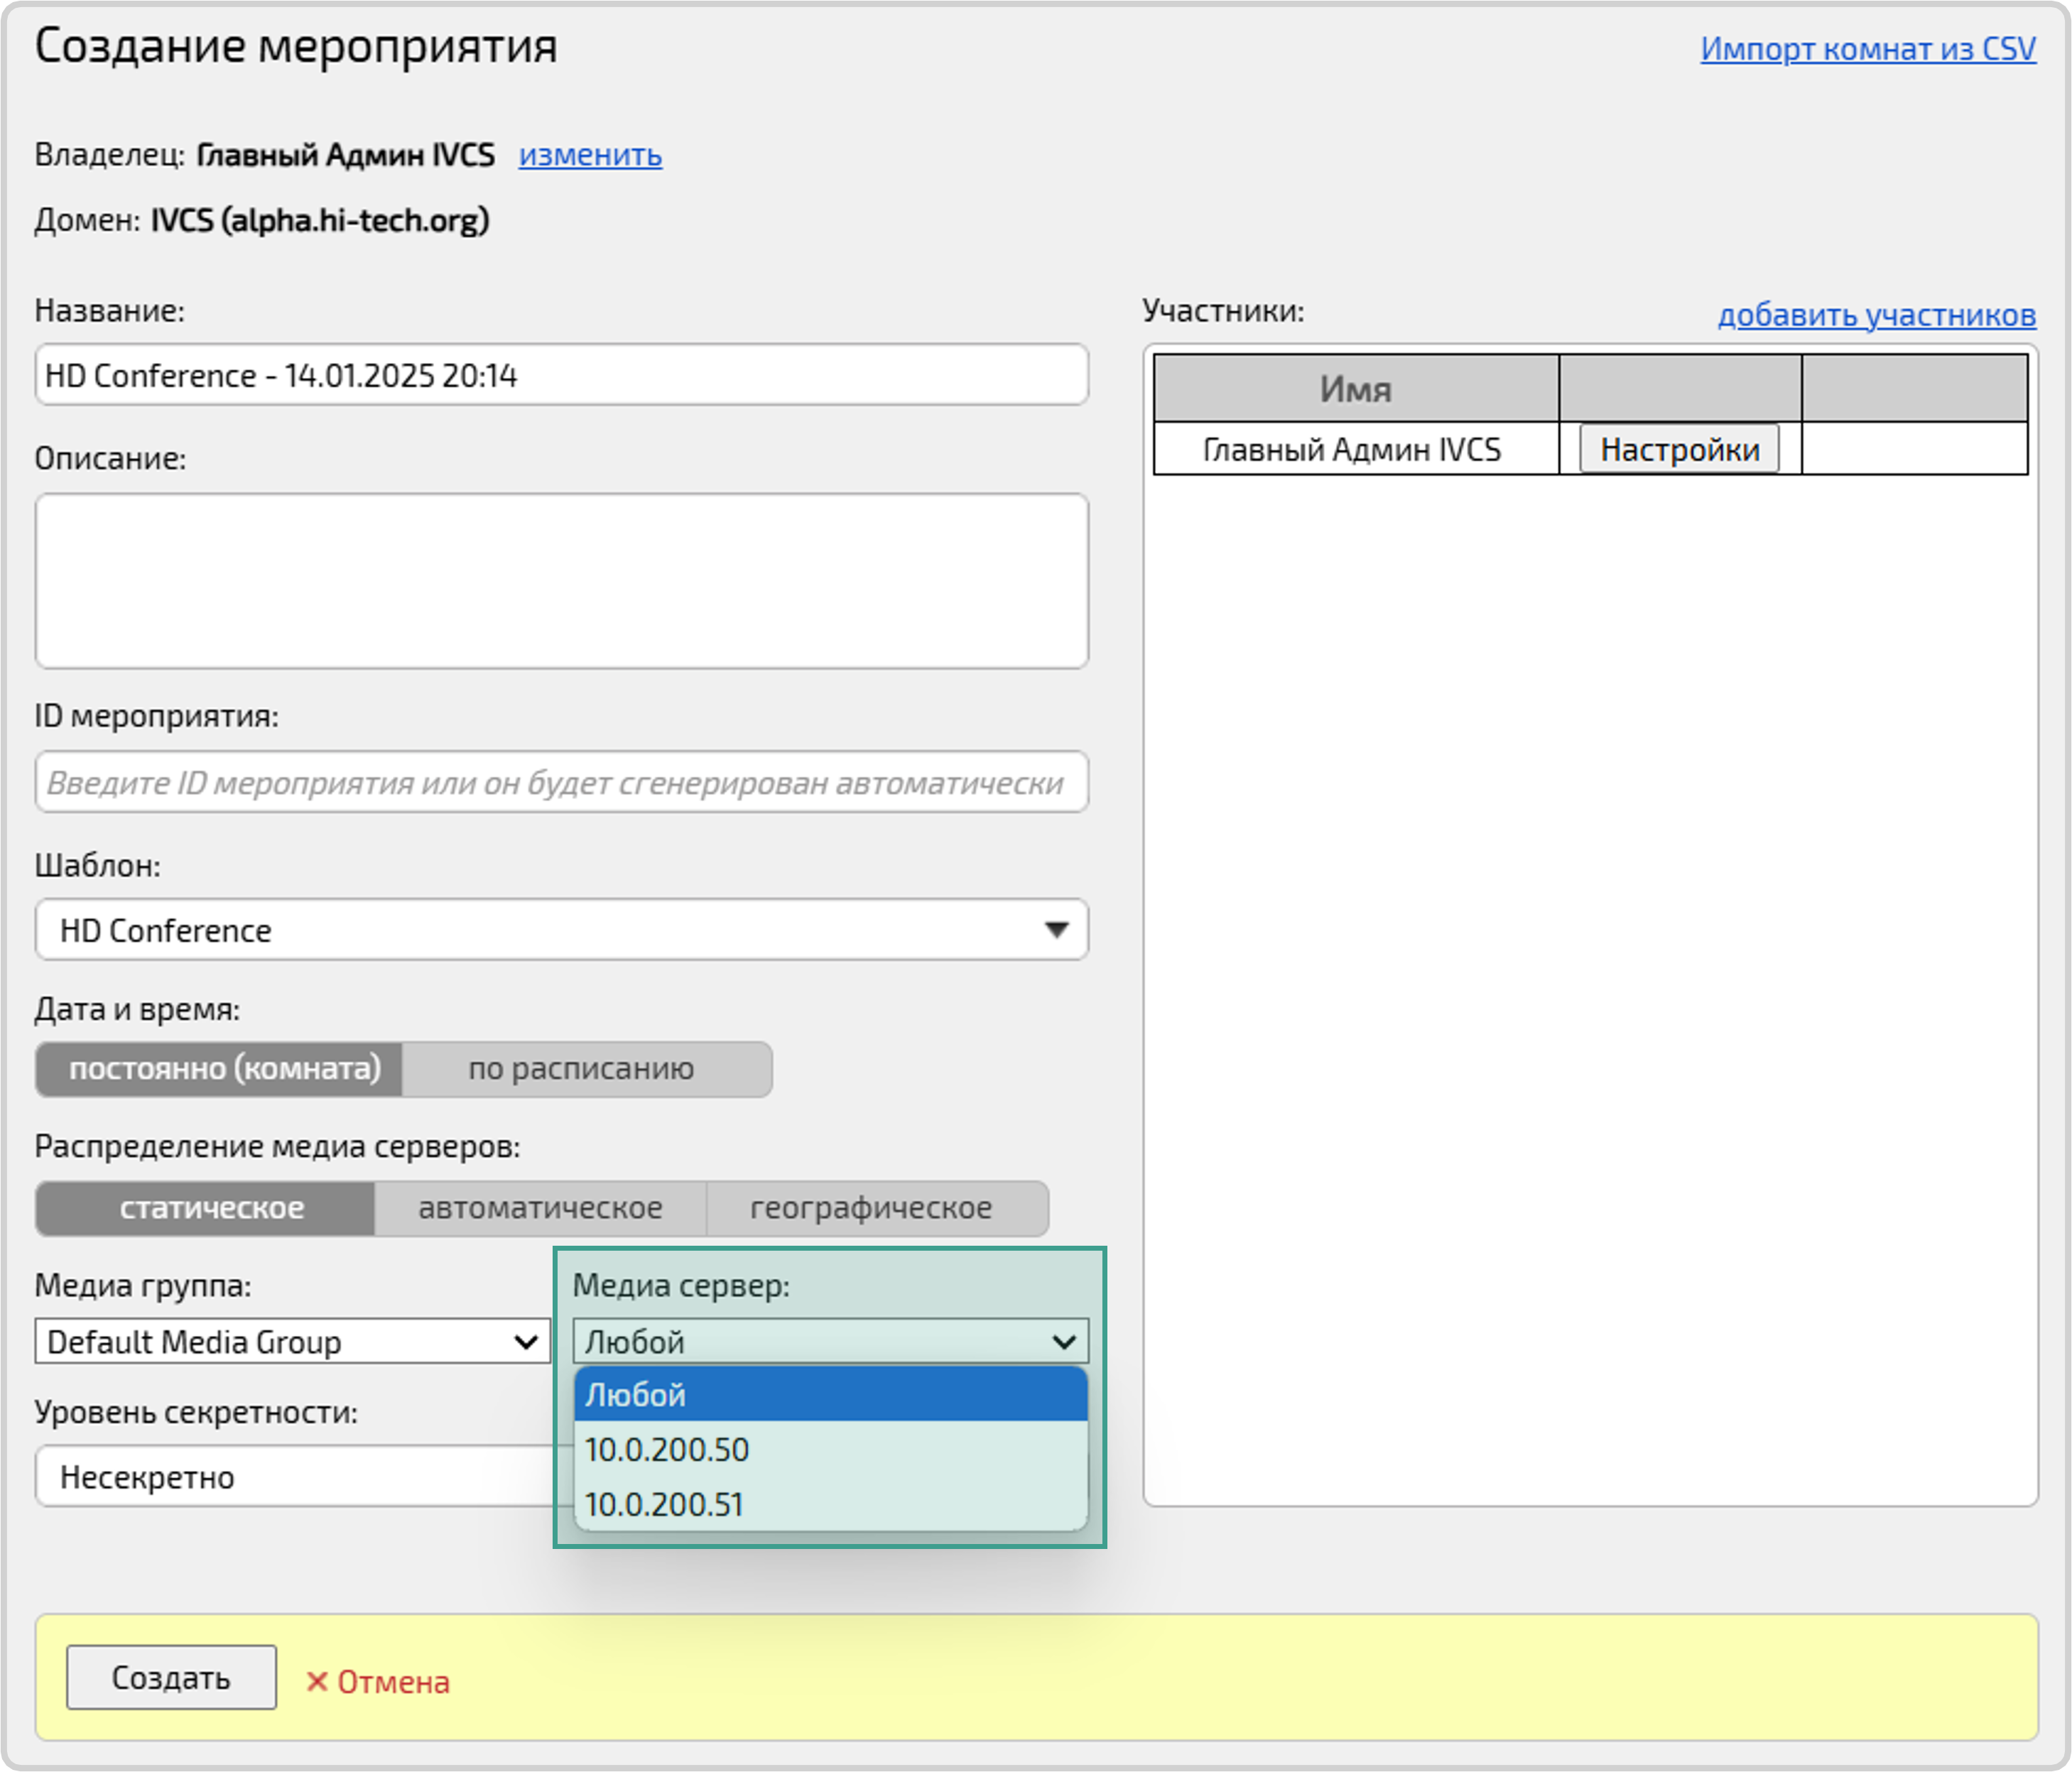Choose 'автоматическое' media server distribution
Viewport: 2072px width, 1772px height.
point(540,1208)
